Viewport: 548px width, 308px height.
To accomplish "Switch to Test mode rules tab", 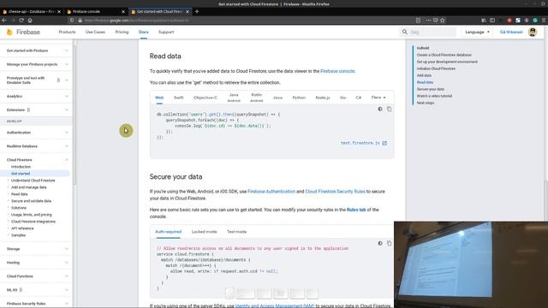I will [x=236, y=232].
